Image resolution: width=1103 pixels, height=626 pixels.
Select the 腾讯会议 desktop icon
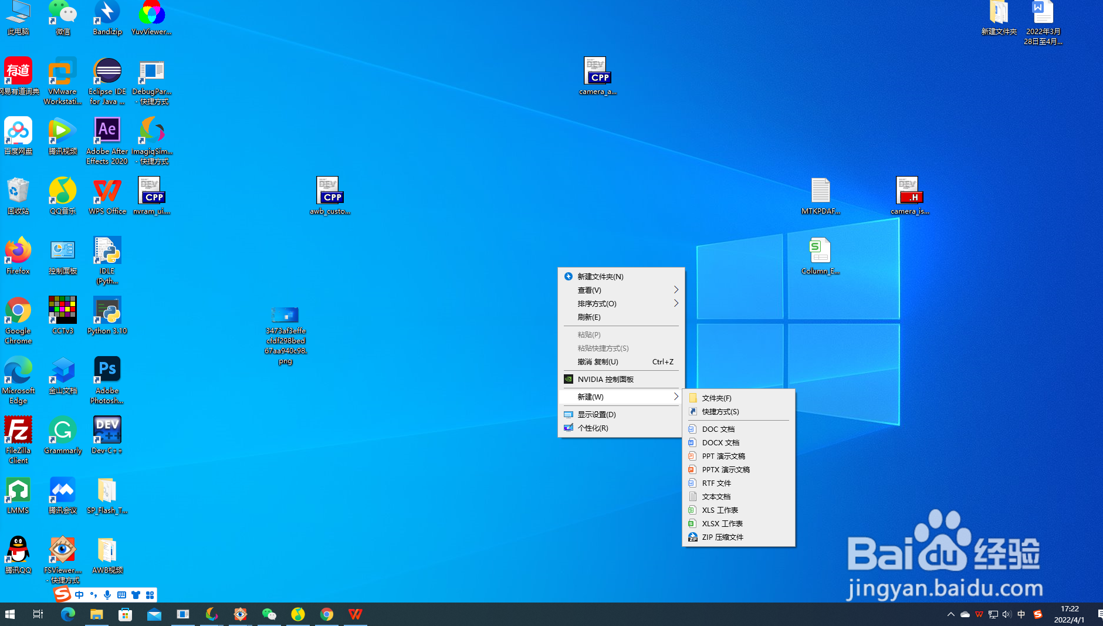63,495
